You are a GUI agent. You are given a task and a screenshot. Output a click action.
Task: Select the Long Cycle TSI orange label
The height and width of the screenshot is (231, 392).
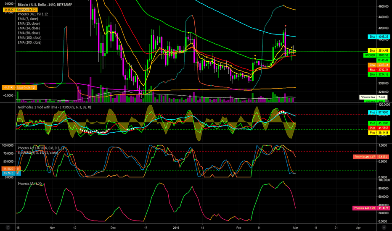(26, 87)
